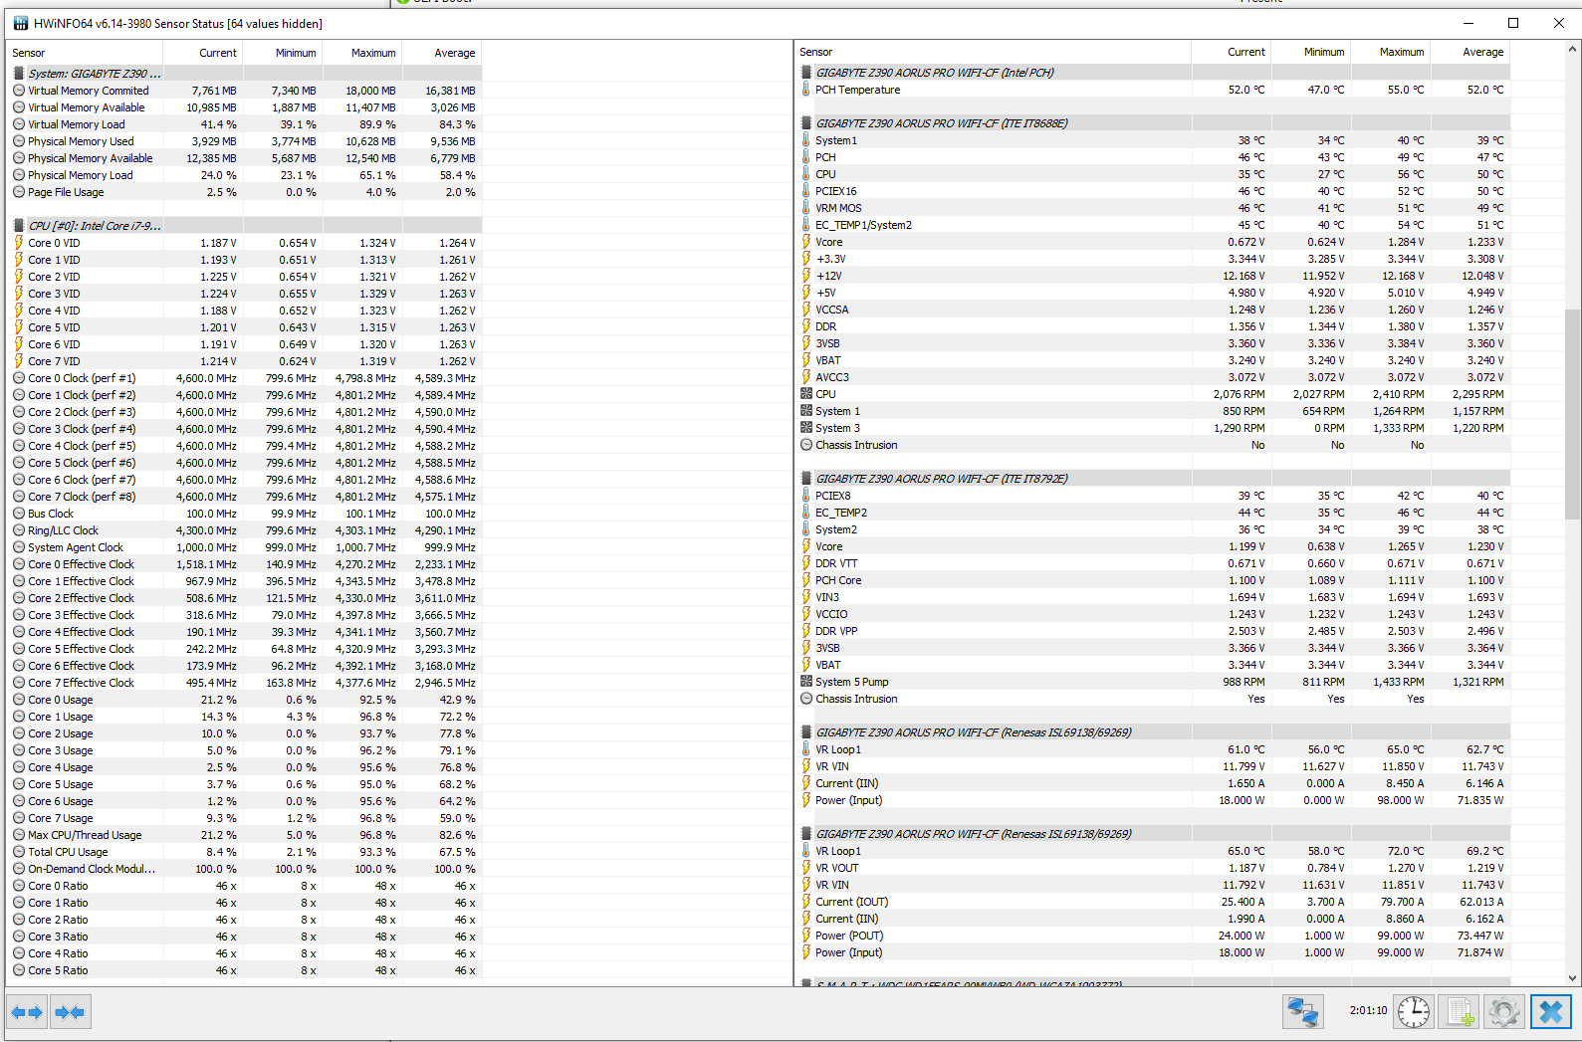Select the Physical Memory Used row
The width and height of the screenshot is (1582, 1042).
click(245, 141)
